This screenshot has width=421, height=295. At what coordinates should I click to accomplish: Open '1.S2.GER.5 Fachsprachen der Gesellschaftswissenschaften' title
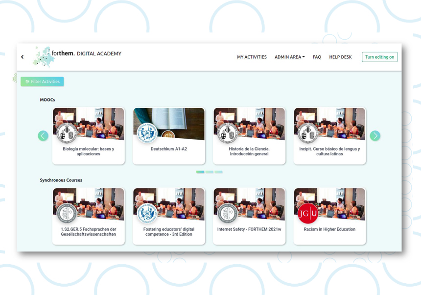[88, 232]
